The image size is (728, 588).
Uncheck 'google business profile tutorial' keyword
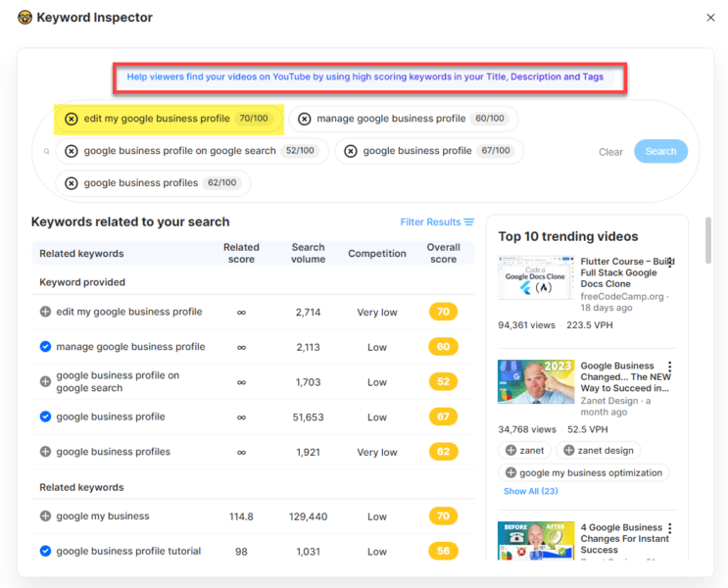click(x=45, y=551)
